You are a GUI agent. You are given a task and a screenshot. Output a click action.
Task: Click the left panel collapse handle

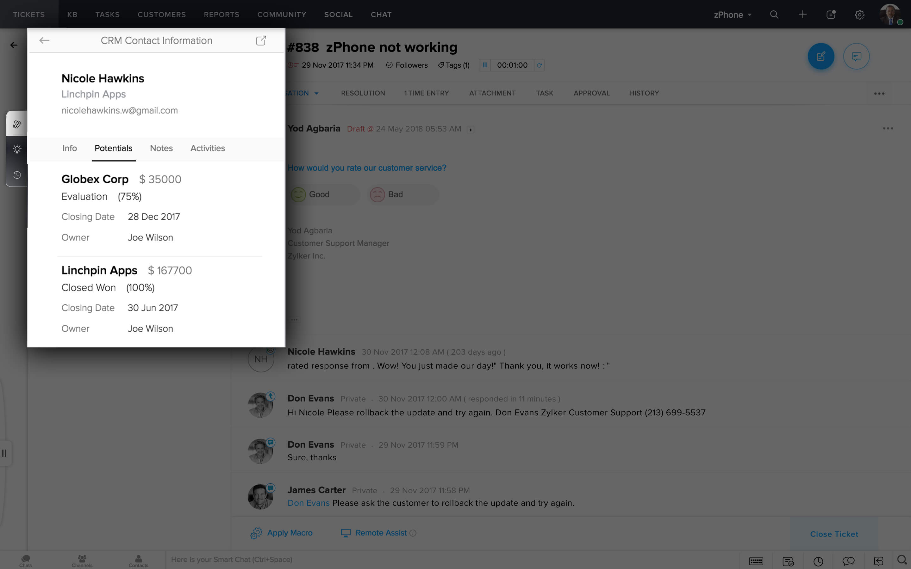point(4,453)
